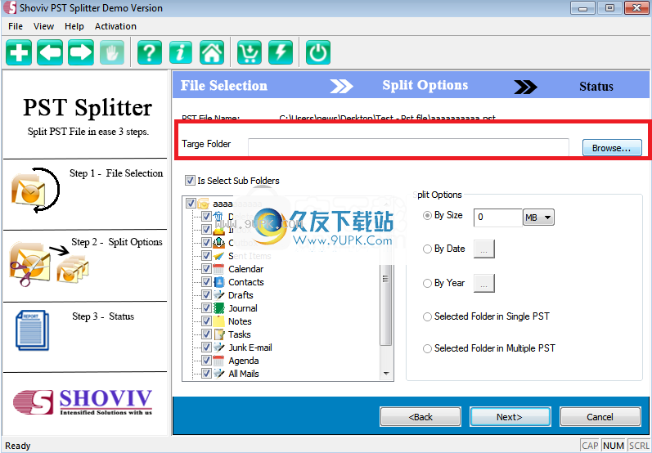652x453 pixels.
Task: Click Step 1 - File Selection label
Action: 116,173
